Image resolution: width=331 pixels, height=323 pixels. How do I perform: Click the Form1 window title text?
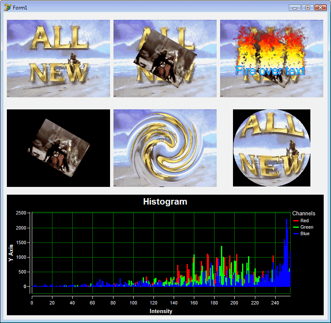point(20,8)
